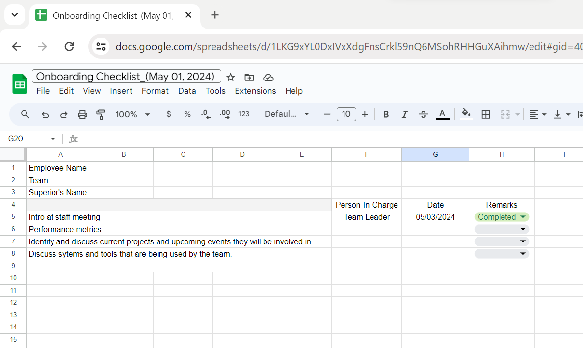The width and height of the screenshot is (583, 348).
Task: Open the font family dropdown
Action: pyautogui.click(x=287, y=114)
